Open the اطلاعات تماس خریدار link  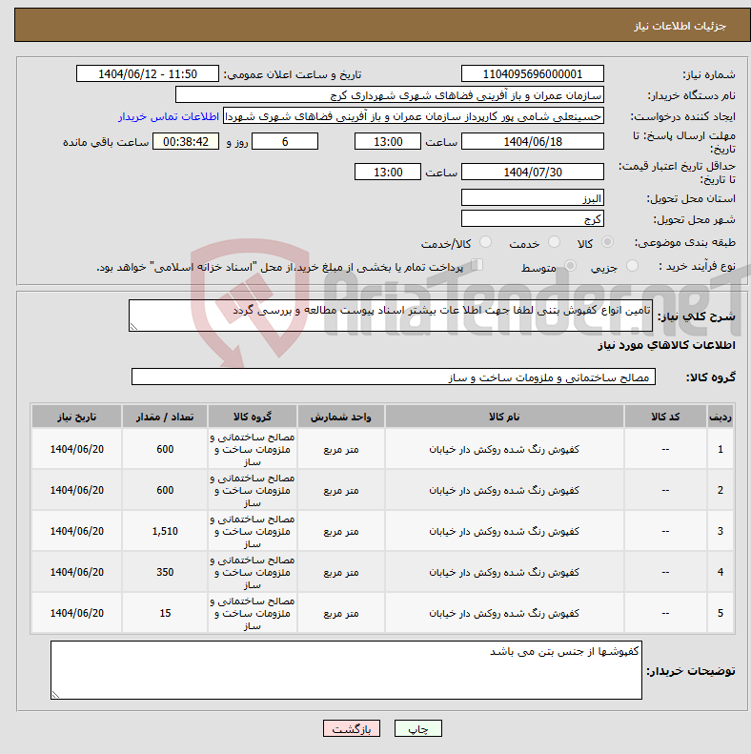coord(169,116)
